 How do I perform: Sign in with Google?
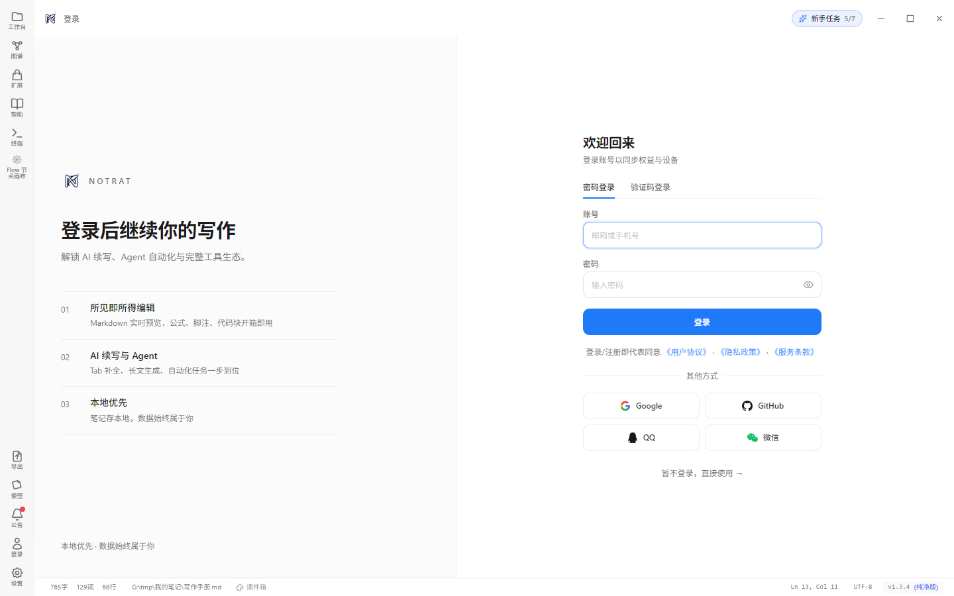(x=641, y=406)
